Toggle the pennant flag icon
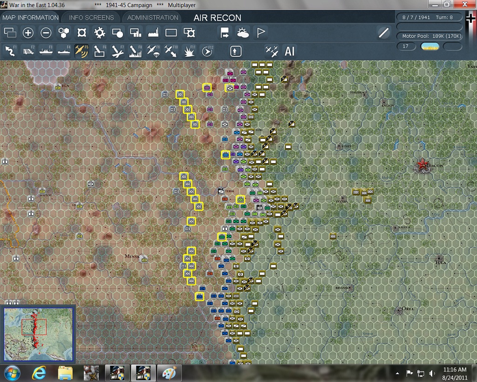Viewport: 477px width, 382px height. [261, 33]
